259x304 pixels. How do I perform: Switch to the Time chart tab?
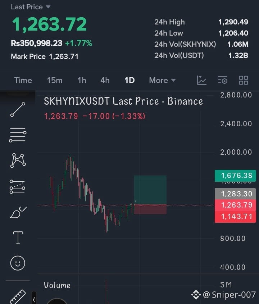23,80
